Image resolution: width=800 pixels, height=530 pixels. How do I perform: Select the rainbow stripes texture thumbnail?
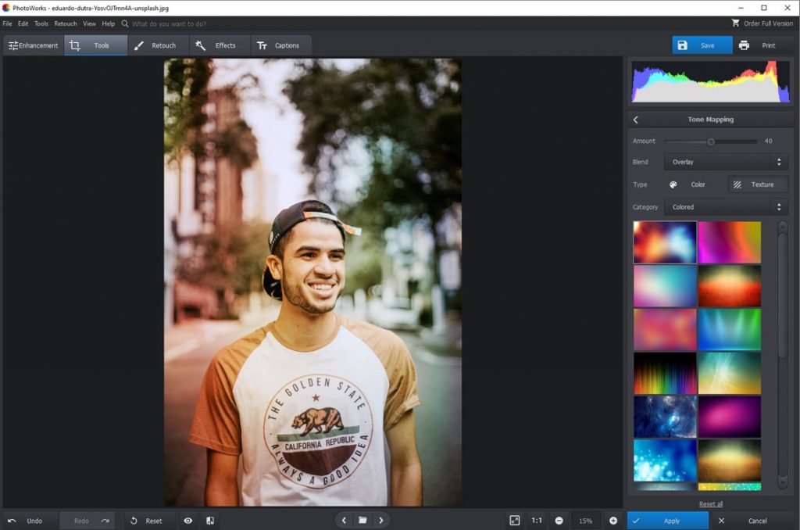pyautogui.click(x=665, y=373)
